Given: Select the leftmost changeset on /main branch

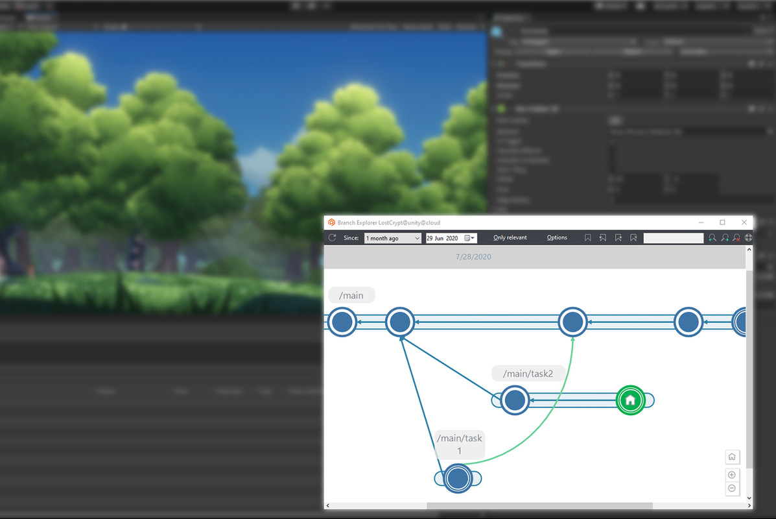Looking at the screenshot, I should coord(342,322).
